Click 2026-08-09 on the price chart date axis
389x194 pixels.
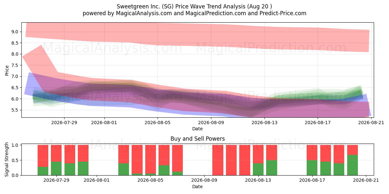click(211, 123)
